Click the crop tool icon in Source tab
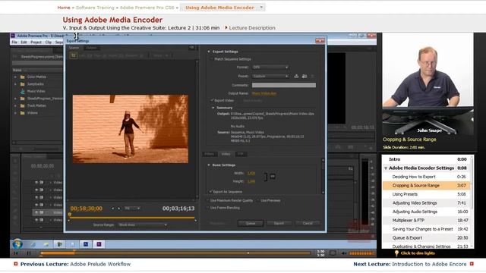 [74, 55]
